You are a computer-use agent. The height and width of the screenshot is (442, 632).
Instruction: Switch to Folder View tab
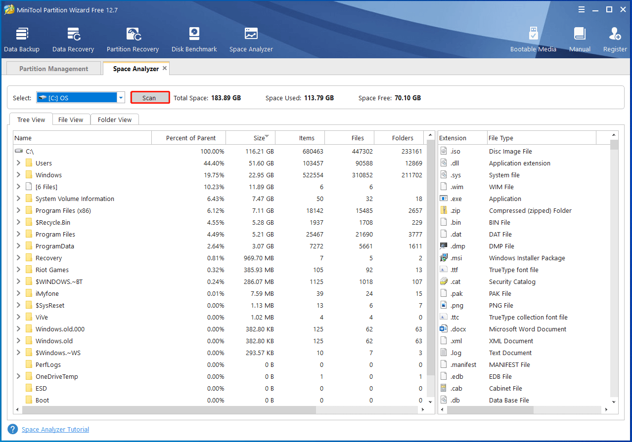[115, 120]
